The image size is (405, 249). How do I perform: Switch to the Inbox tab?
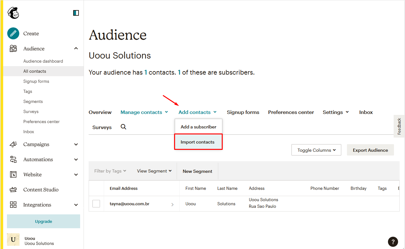[366, 112]
